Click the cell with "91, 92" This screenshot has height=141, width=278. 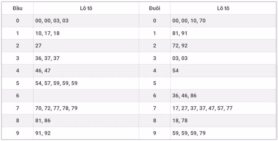click(x=43, y=133)
